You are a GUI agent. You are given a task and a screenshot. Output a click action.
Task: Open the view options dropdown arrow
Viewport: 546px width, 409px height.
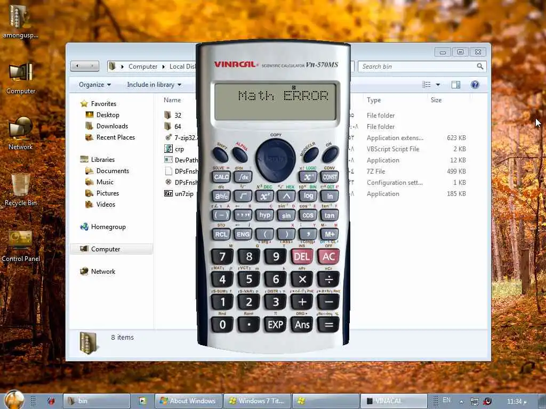coord(438,85)
